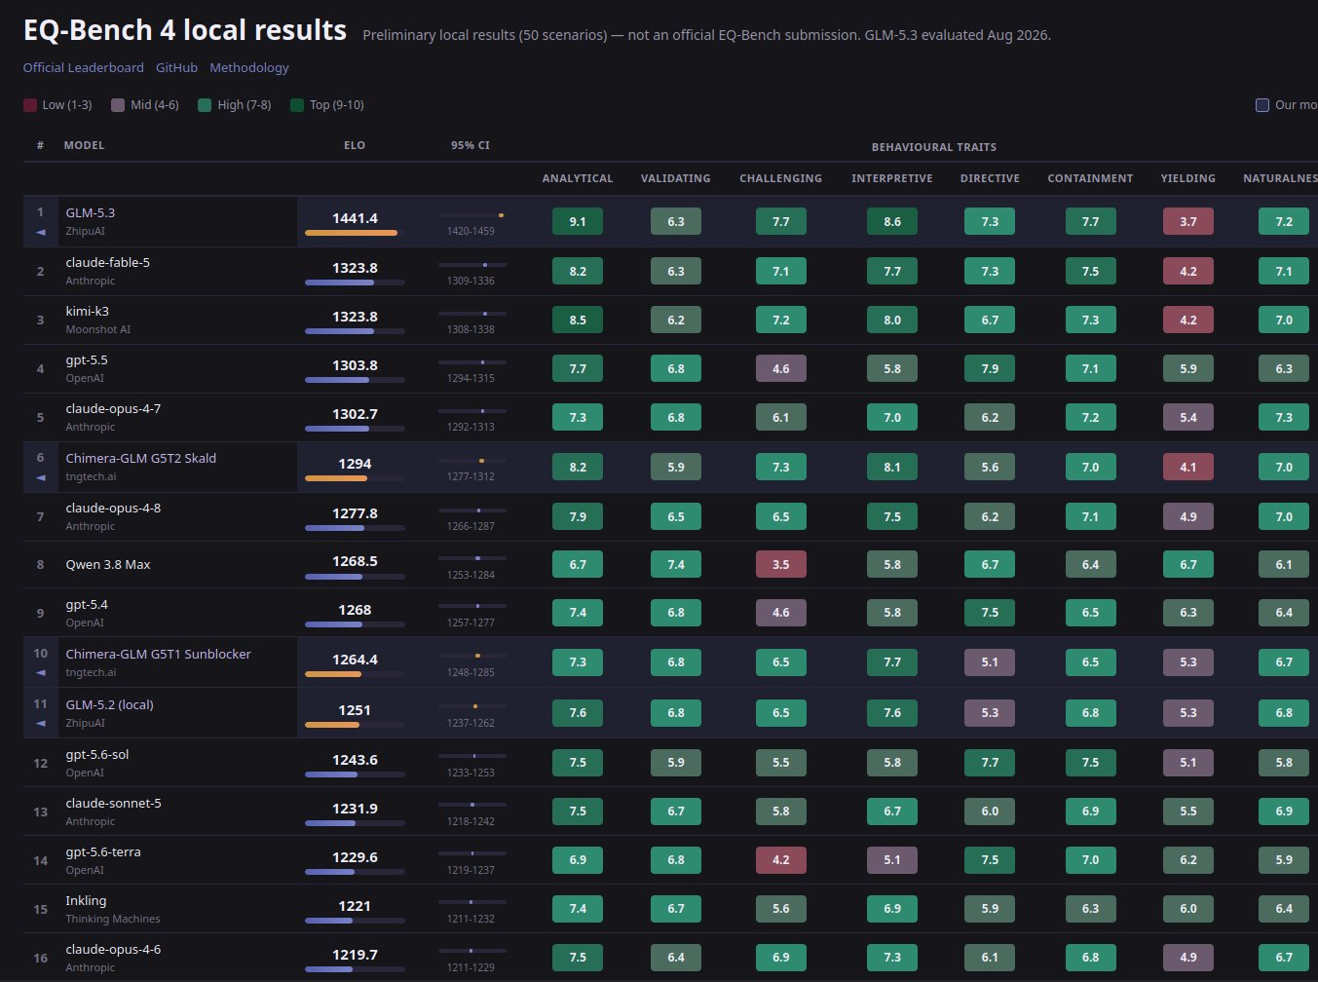Click the confidence interval track above 1277-1312
This screenshot has width=1318, height=982.
click(x=471, y=461)
